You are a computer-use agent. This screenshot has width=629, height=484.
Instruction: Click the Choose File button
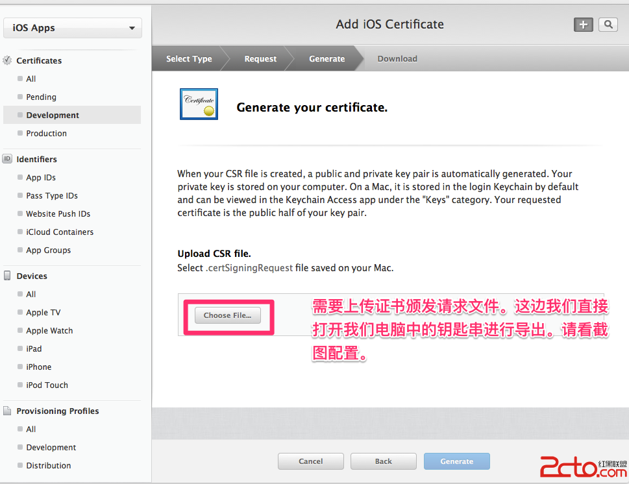[228, 315]
